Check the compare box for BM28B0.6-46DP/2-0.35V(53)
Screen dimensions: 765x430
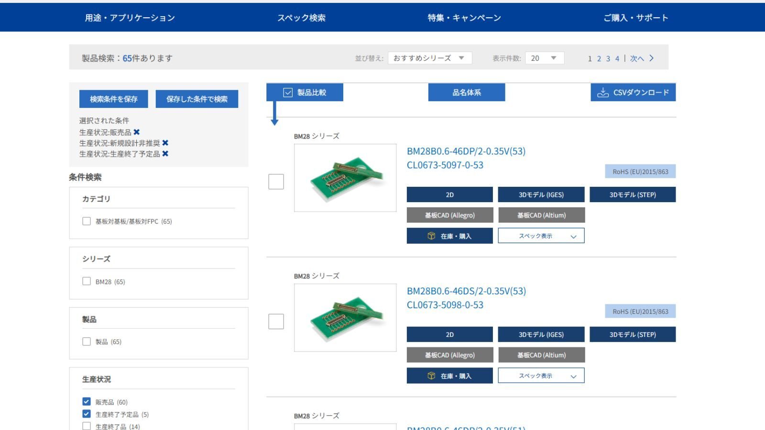276,182
